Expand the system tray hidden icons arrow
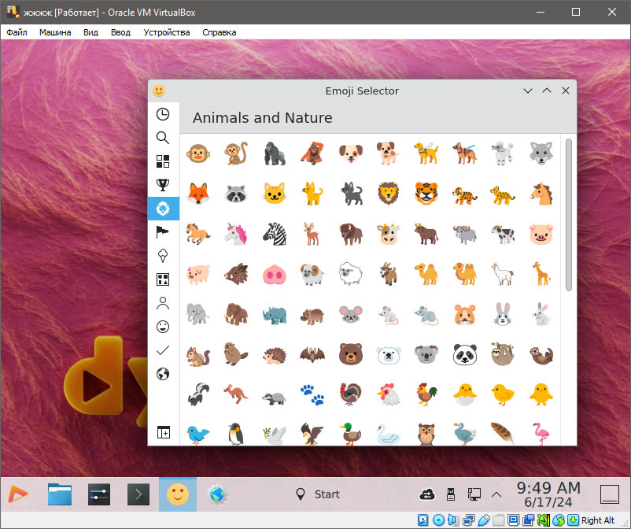 coord(496,494)
